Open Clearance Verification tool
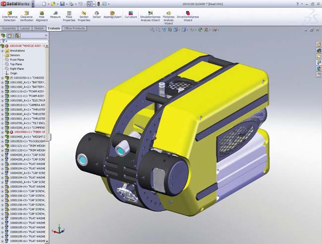 click(x=26, y=16)
